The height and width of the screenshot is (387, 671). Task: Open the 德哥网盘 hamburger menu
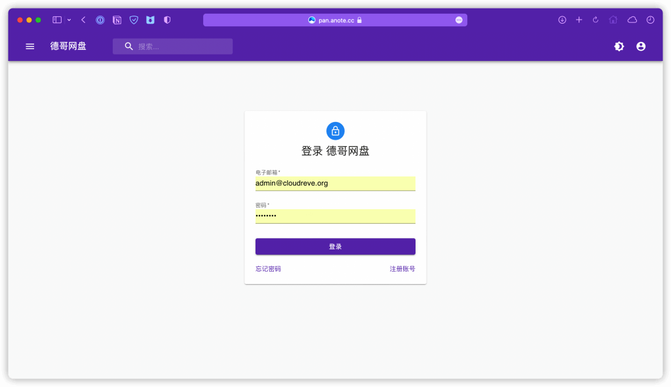tap(29, 46)
